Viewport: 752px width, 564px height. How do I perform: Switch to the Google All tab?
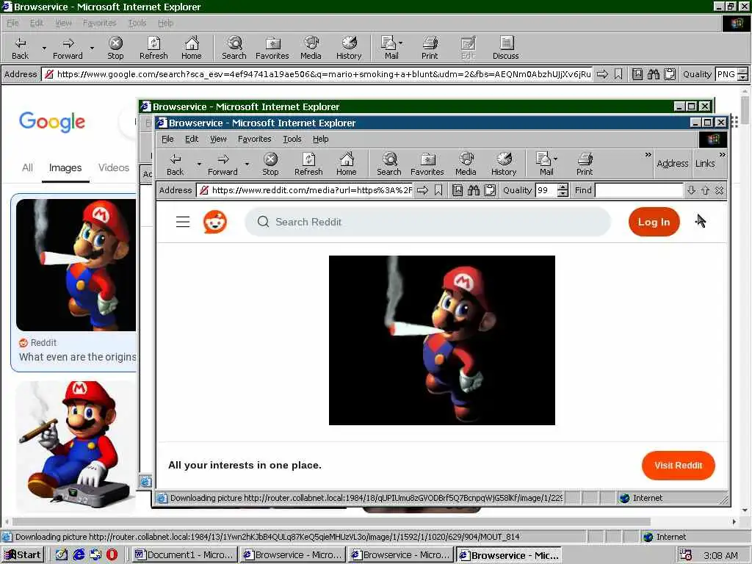coord(27,168)
